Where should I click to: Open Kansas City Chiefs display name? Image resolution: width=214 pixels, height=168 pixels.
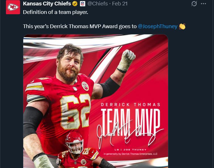(x=47, y=4)
